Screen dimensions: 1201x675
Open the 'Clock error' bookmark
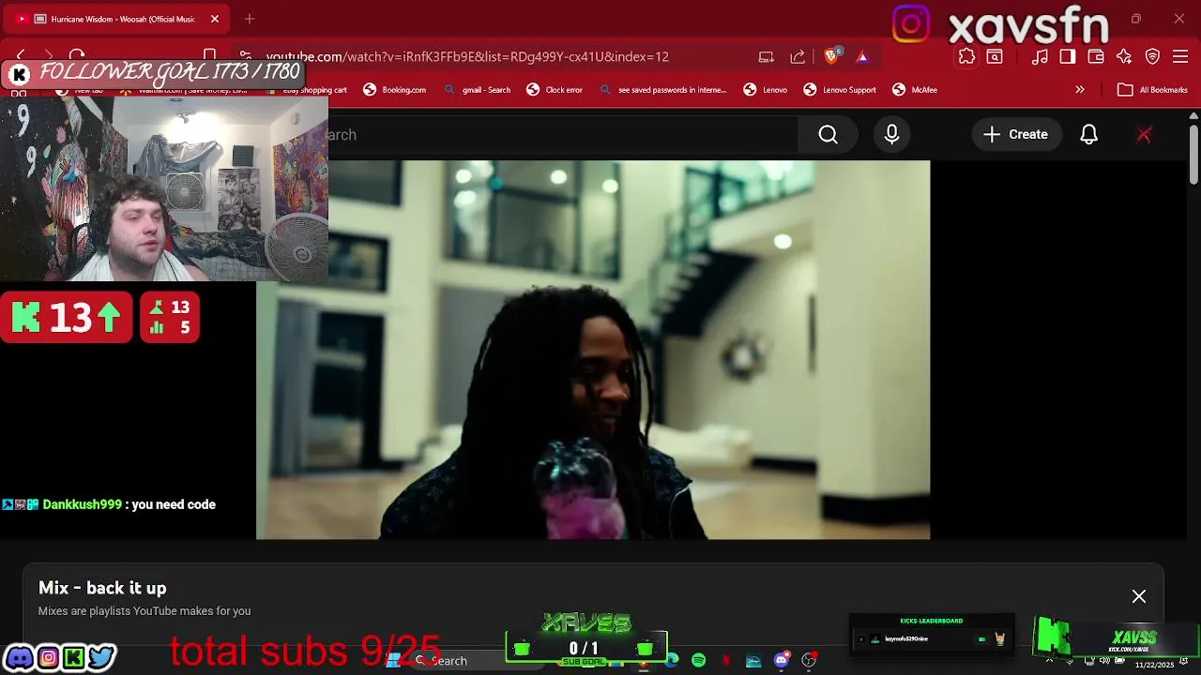[555, 90]
